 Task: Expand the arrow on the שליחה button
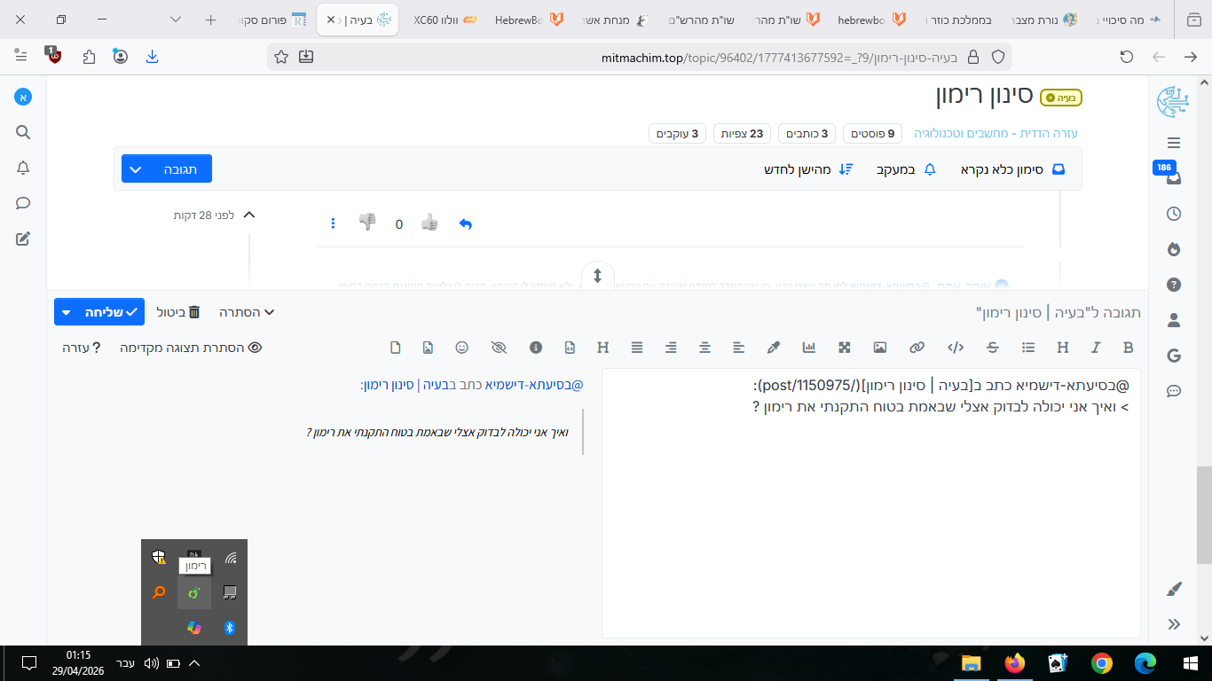tap(66, 312)
